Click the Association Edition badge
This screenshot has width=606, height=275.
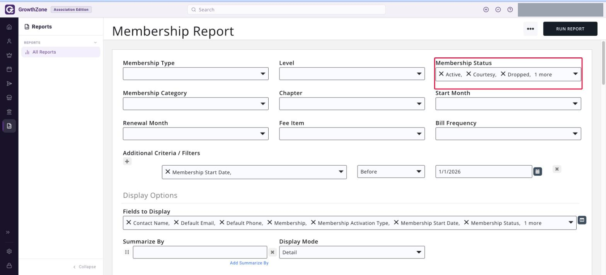pyautogui.click(x=71, y=10)
